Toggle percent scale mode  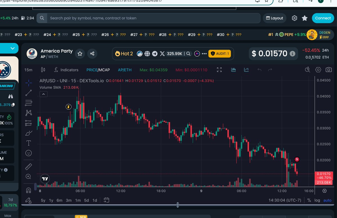tap(309, 200)
